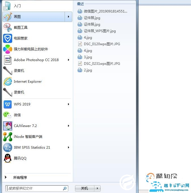The height and width of the screenshot is (193, 191).
Task: Launch IBM SPSS Statistics 21 icon
Action: 8,148
